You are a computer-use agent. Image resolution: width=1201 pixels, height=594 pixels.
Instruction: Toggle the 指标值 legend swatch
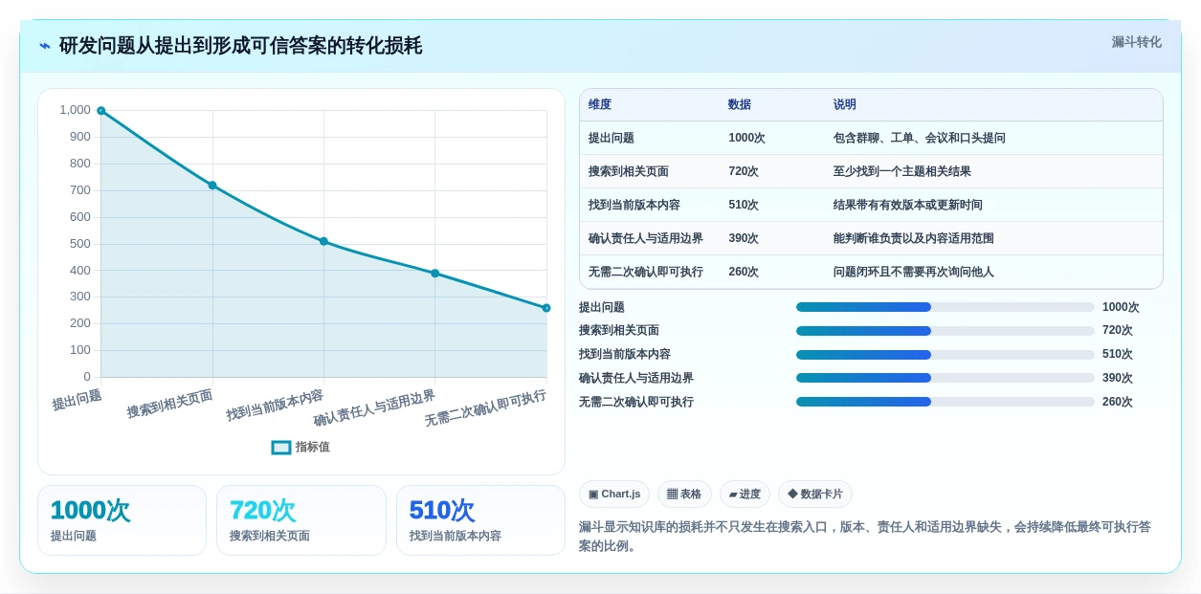[281, 447]
